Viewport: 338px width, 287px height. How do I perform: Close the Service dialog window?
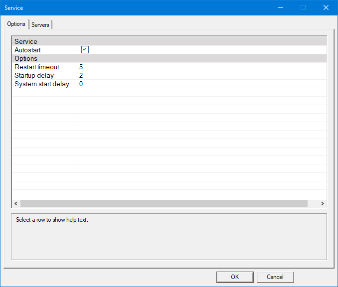pyautogui.click(x=326, y=7)
